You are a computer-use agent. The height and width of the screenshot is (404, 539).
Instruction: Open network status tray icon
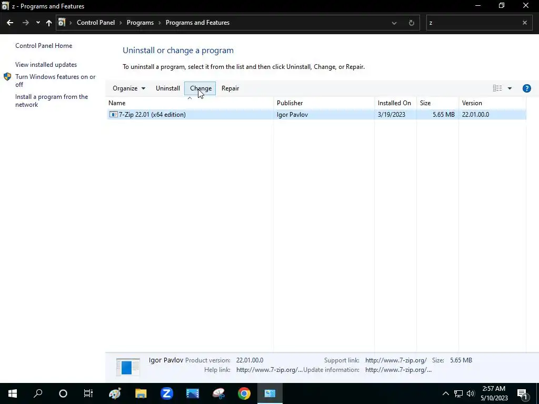coord(458,393)
